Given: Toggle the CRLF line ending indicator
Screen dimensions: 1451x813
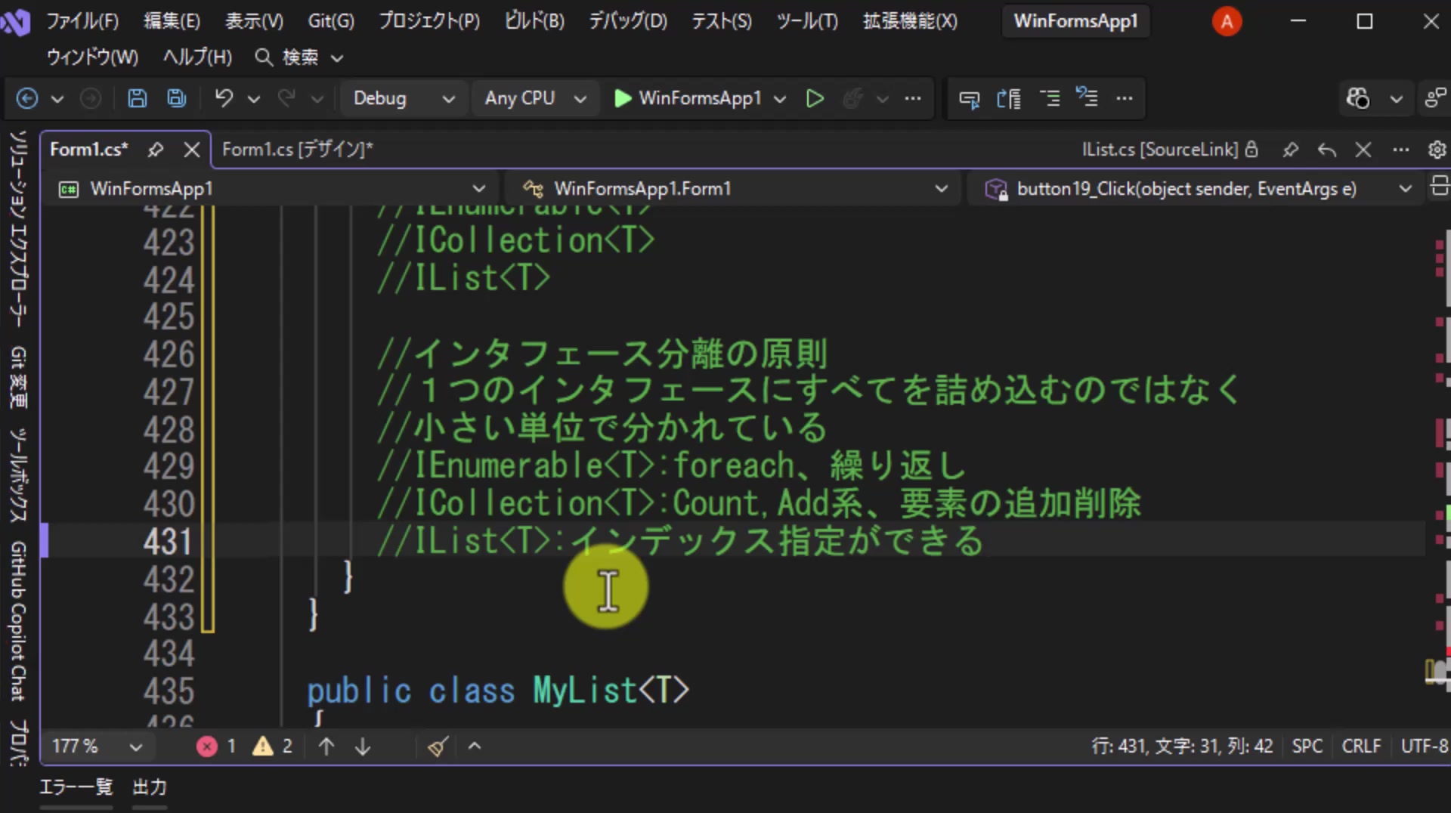Looking at the screenshot, I should pos(1361,747).
